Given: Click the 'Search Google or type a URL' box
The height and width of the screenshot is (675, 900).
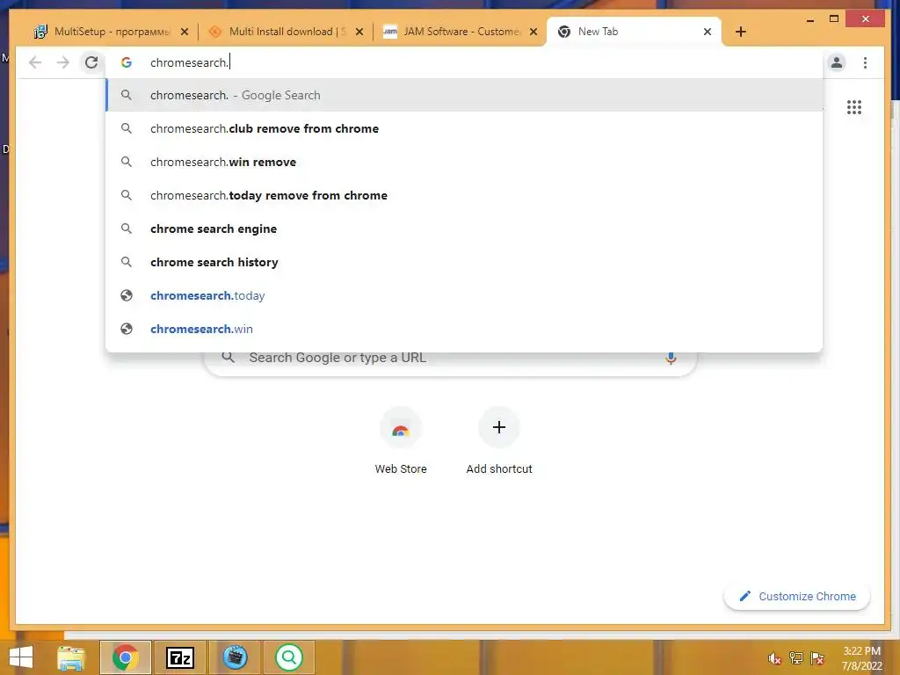Looking at the screenshot, I should [x=450, y=361].
